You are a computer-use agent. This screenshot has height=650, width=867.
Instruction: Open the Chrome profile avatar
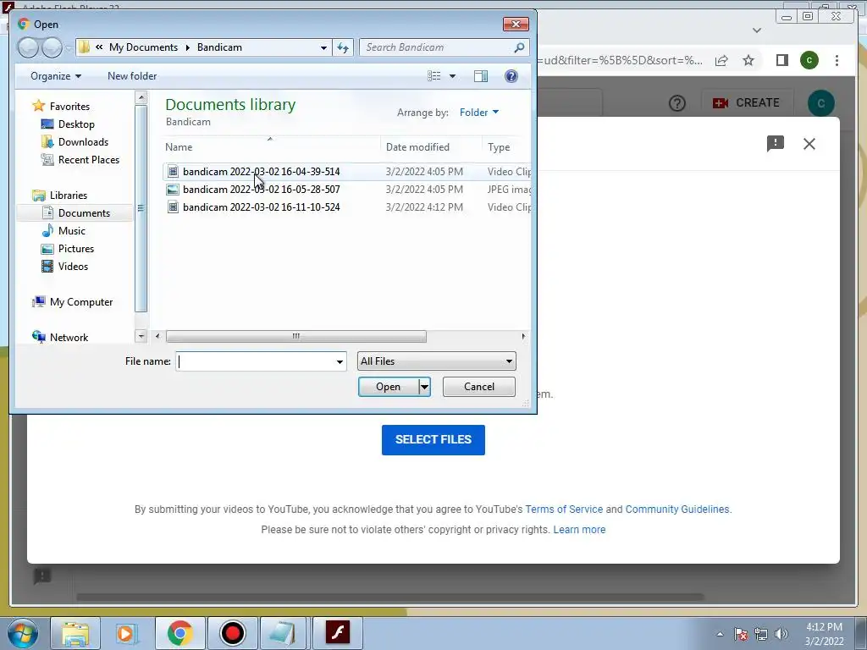pos(809,60)
